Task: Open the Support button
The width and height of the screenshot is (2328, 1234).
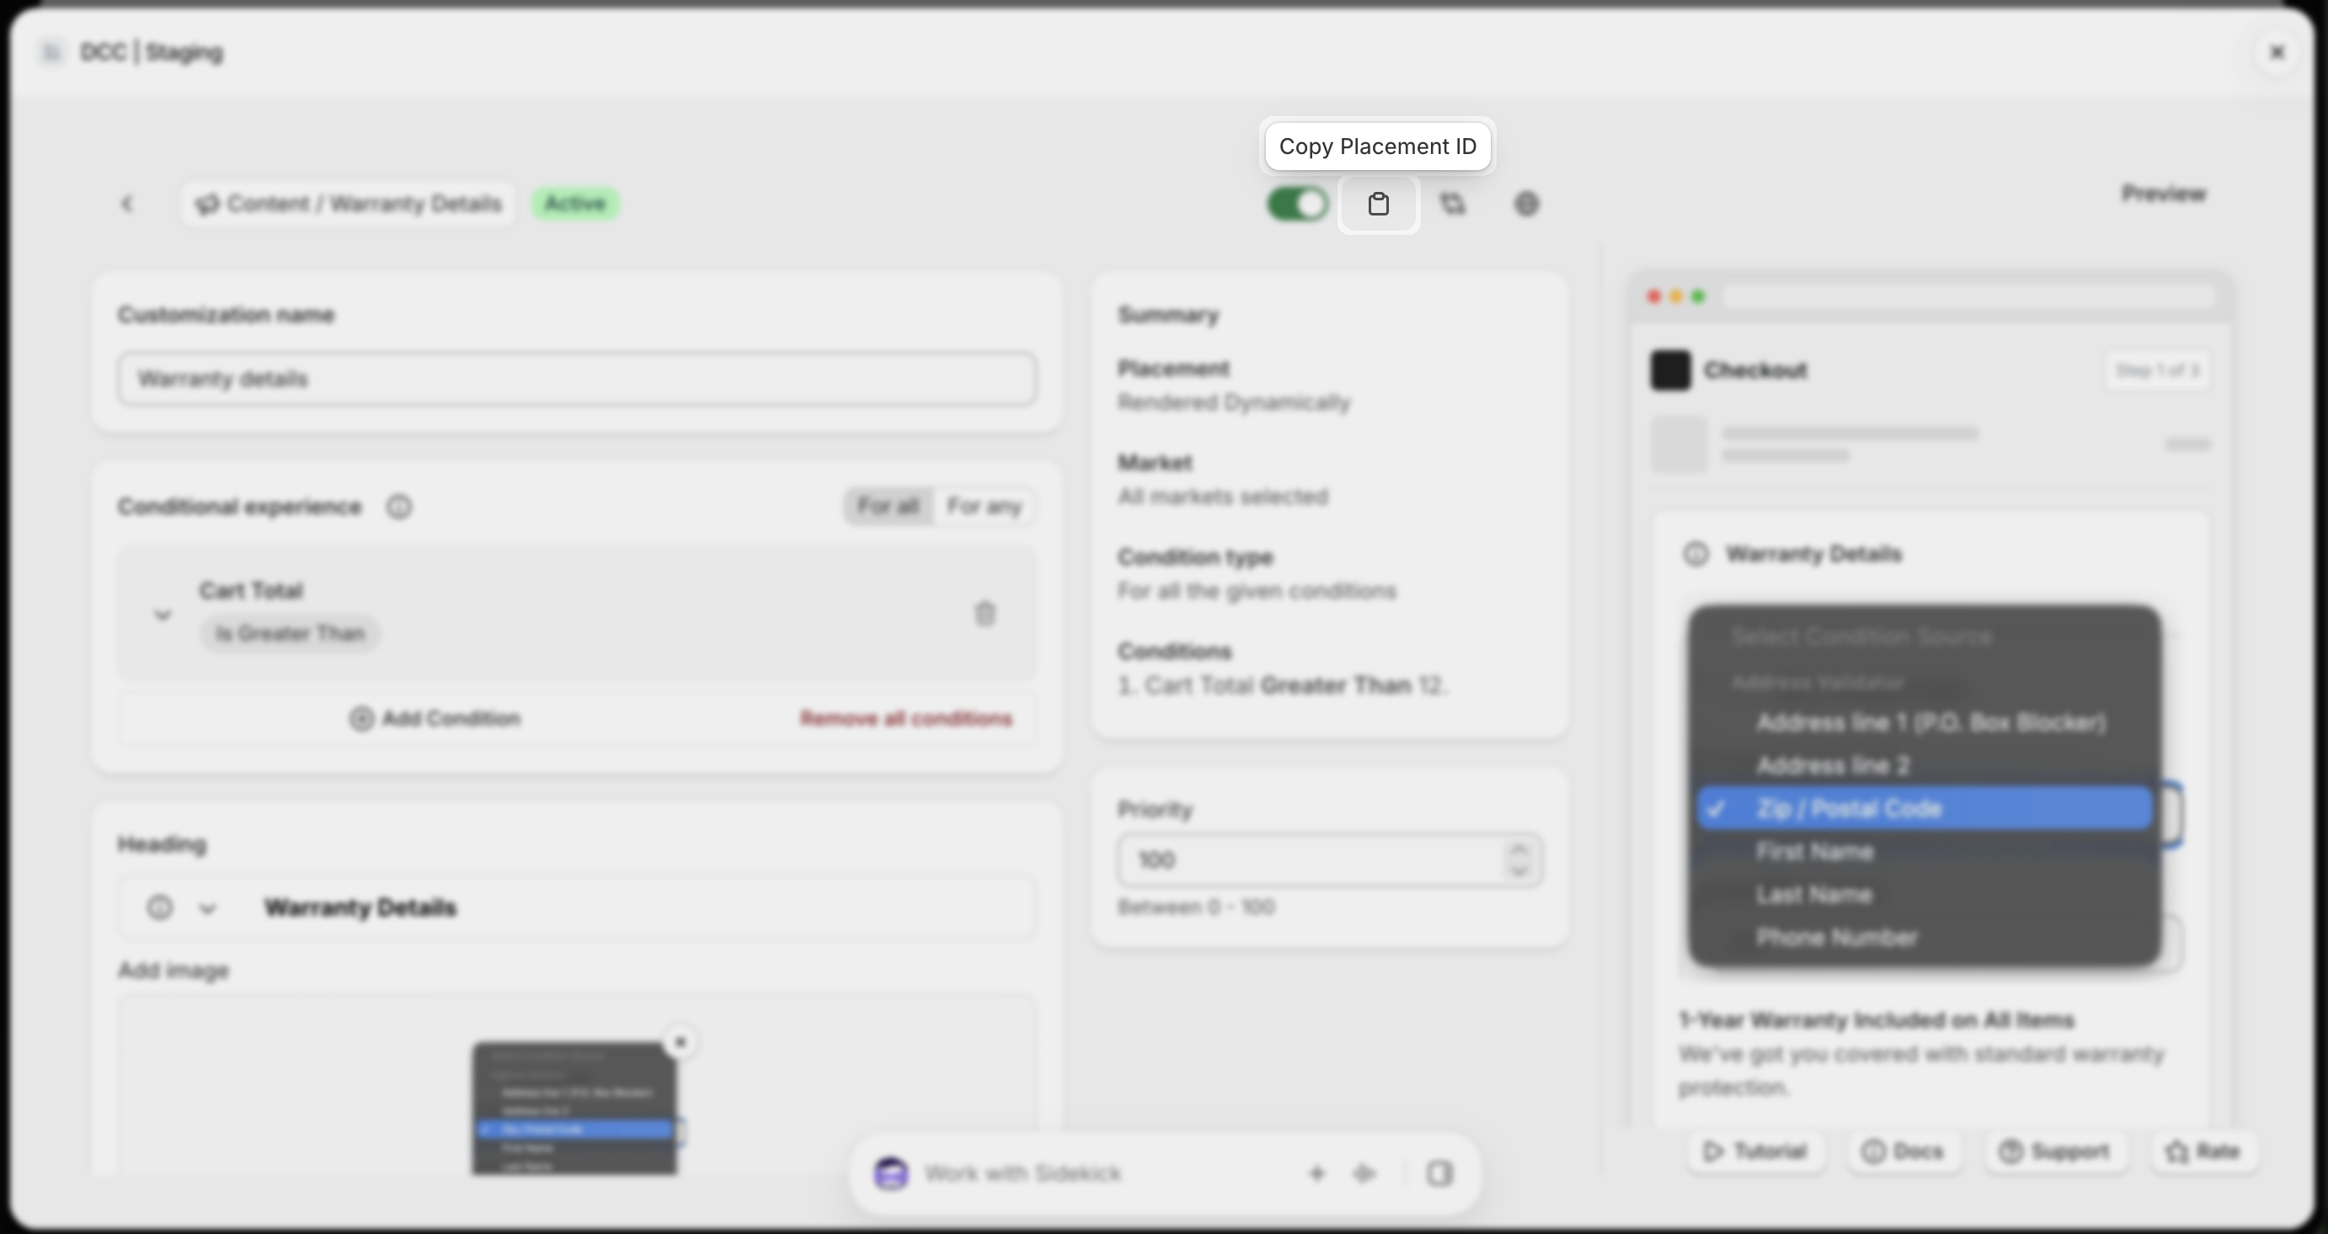Action: [x=2054, y=1152]
